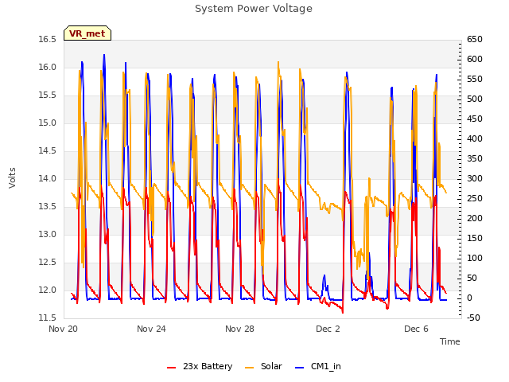Click the Volts axis label
The image size is (509, 382).
click(x=12, y=178)
